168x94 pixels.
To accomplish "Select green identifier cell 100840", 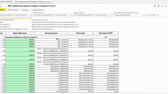I will pos(20,66).
